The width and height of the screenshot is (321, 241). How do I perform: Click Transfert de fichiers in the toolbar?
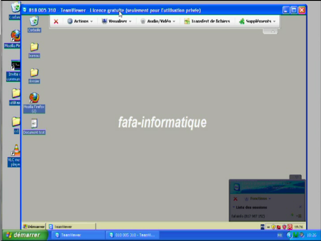pyautogui.click(x=207, y=21)
